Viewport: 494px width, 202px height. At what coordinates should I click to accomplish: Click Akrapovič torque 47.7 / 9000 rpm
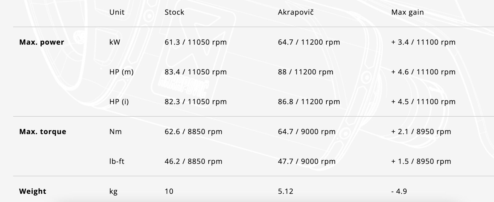click(x=306, y=161)
